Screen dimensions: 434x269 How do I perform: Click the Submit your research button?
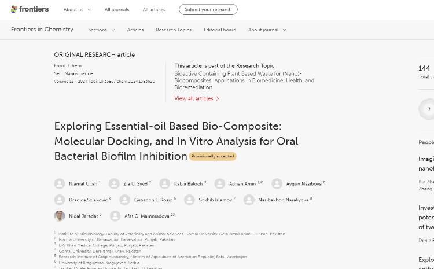point(208,9)
